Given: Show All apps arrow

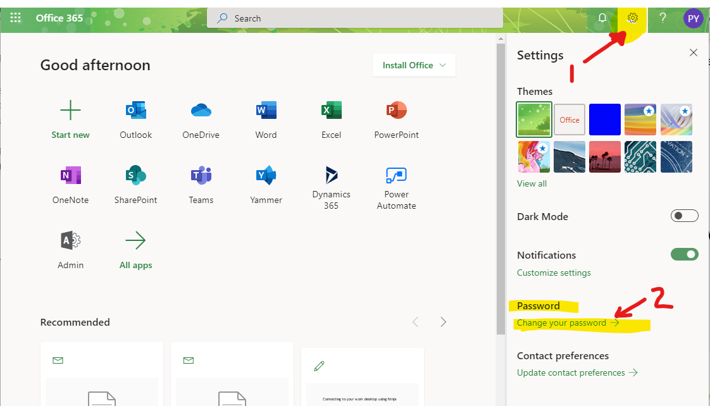Looking at the screenshot, I should tap(135, 240).
